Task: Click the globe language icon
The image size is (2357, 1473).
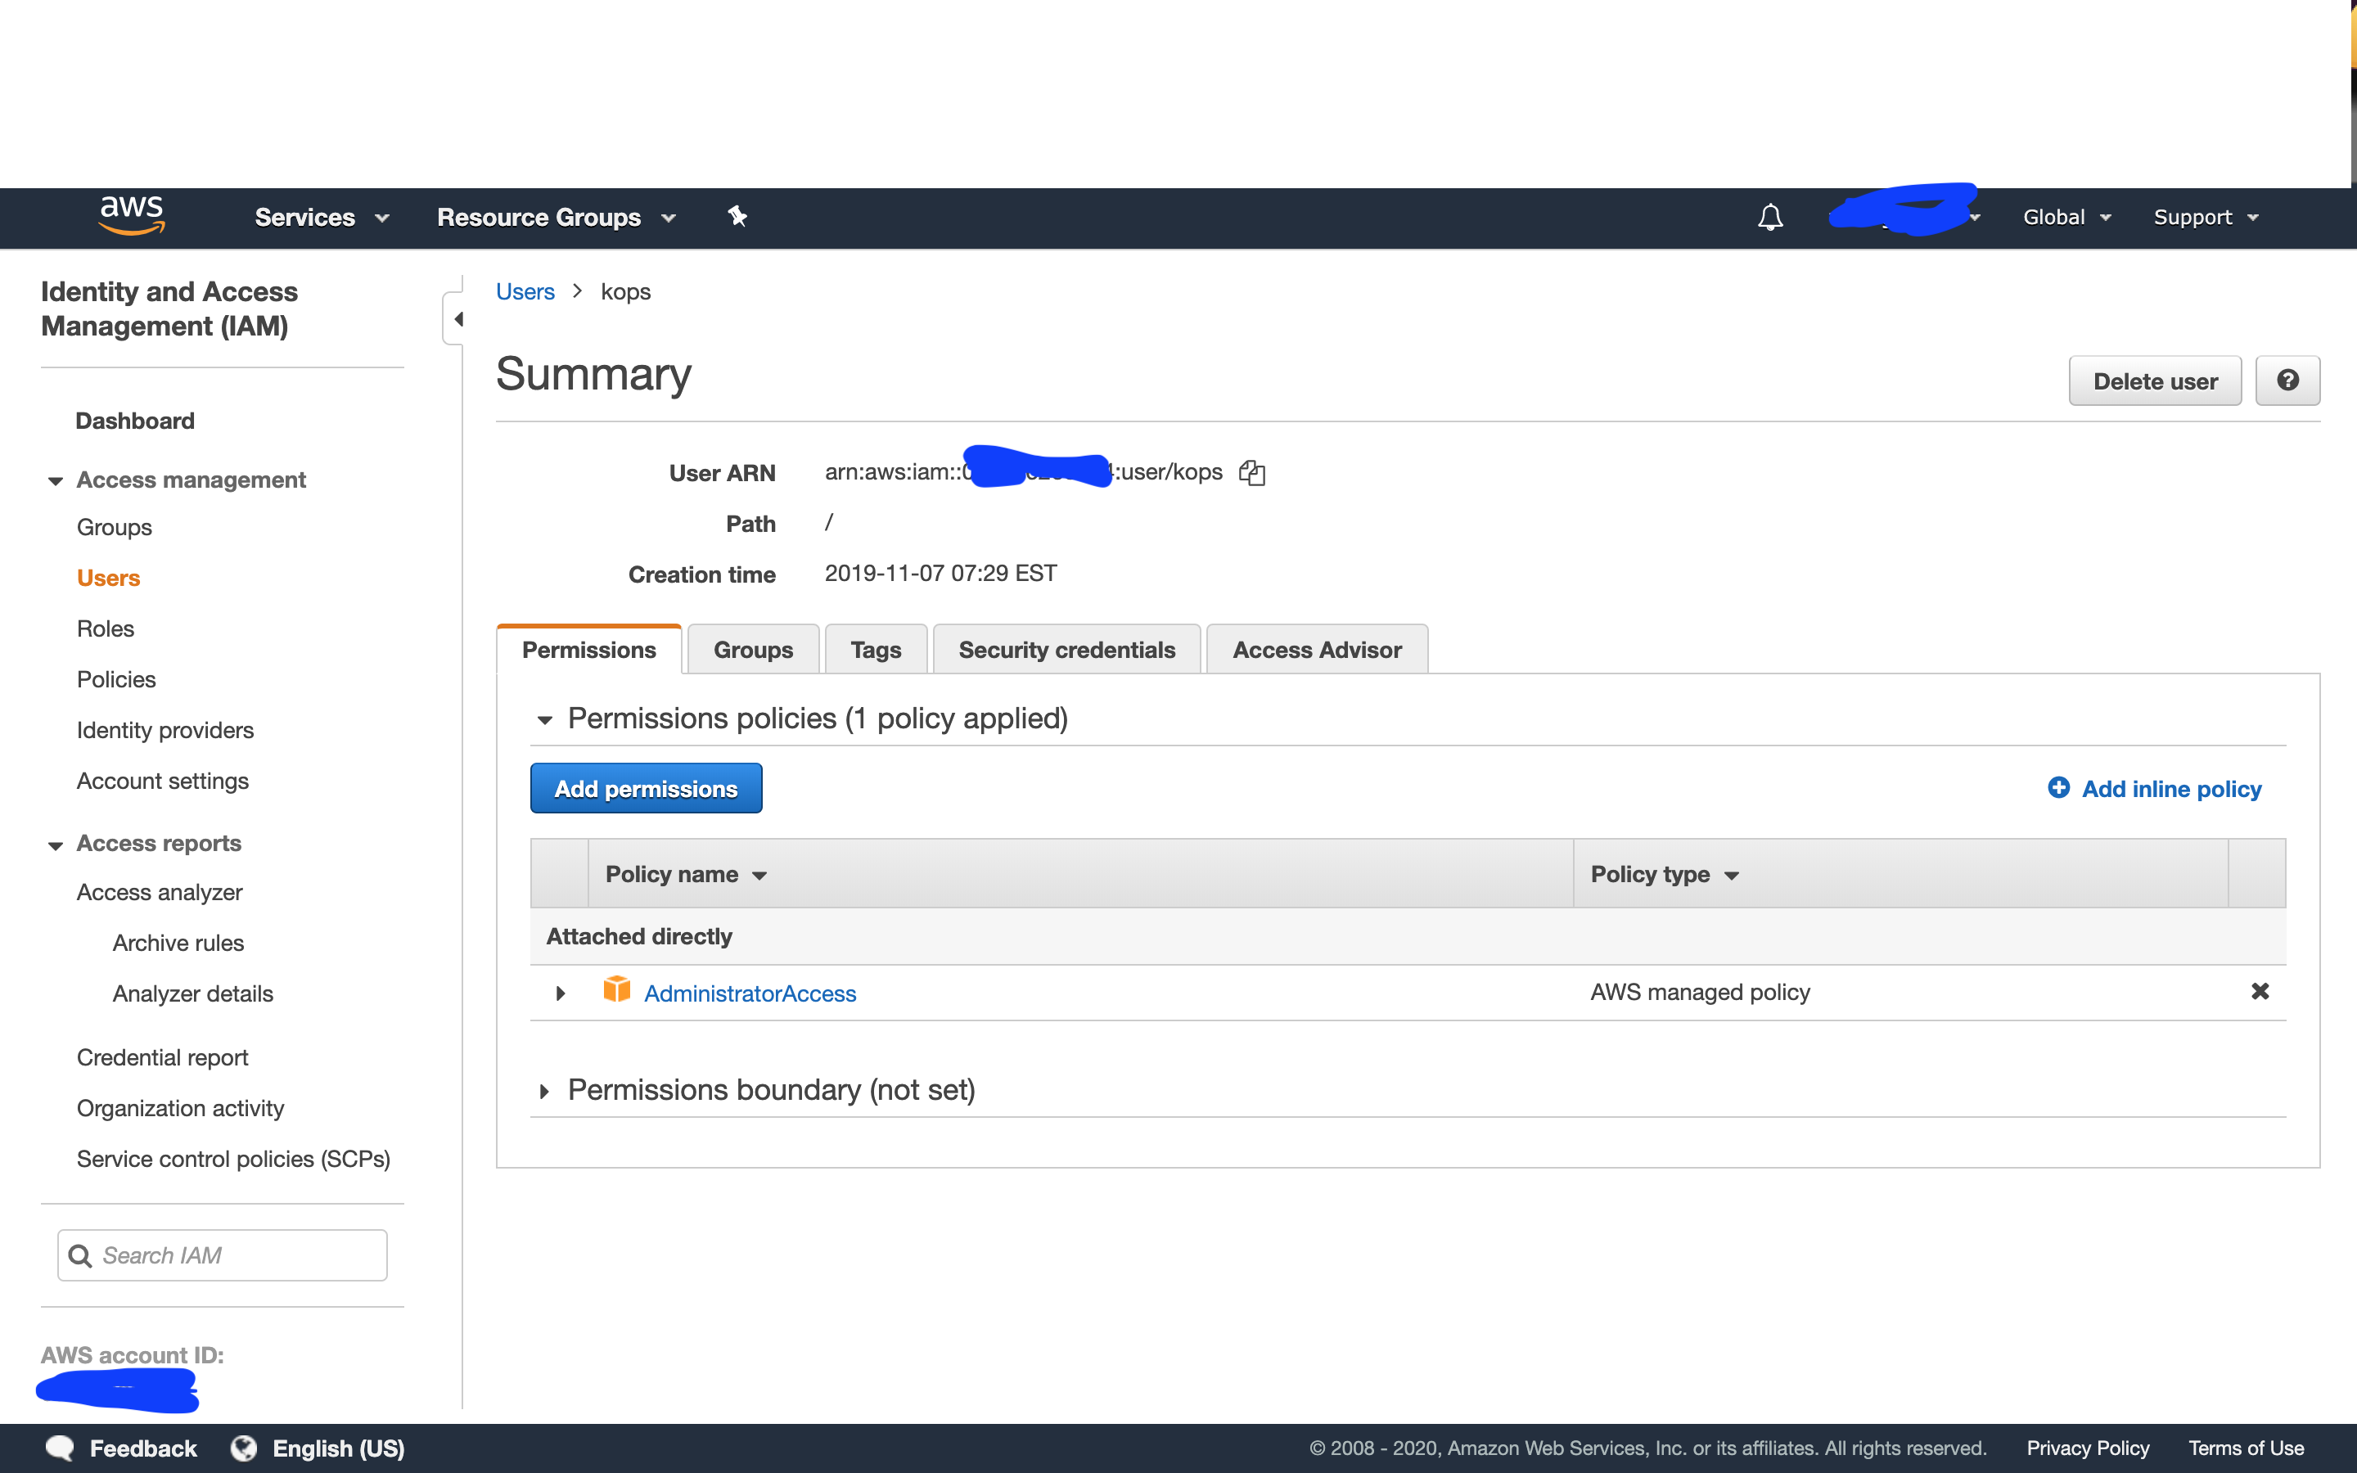Action: (244, 1448)
